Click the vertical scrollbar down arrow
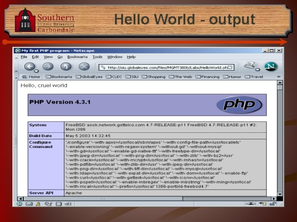This screenshot has width=297, height=222. click(280, 194)
